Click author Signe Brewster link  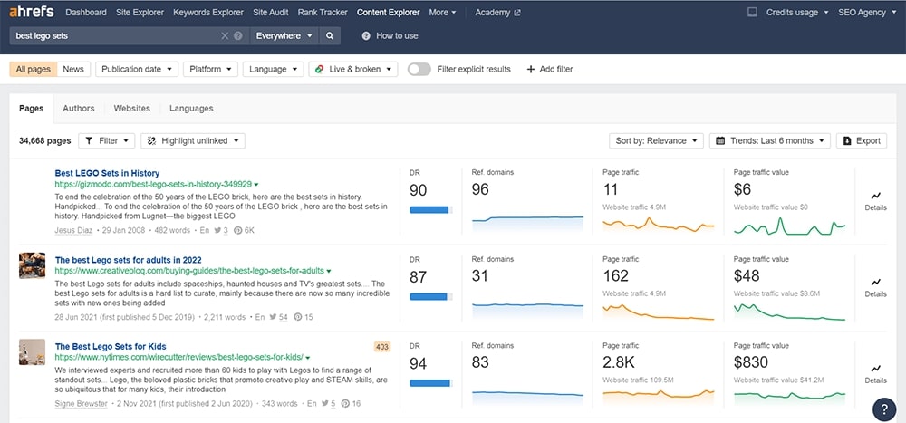pyautogui.click(x=81, y=403)
